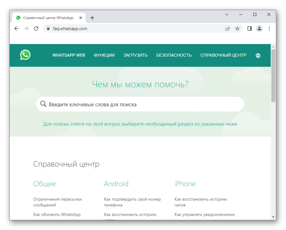Bookmark page with the star icon

(237, 29)
